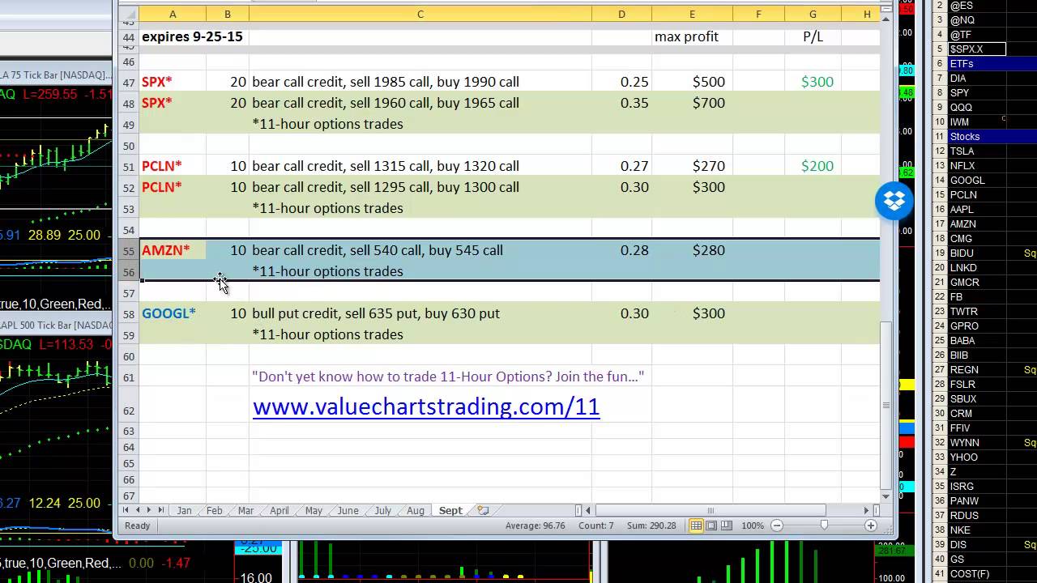This screenshot has width=1037, height=583.
Task: Open the valuechartstrading.com/11 hyperlink
Action: 426,406
